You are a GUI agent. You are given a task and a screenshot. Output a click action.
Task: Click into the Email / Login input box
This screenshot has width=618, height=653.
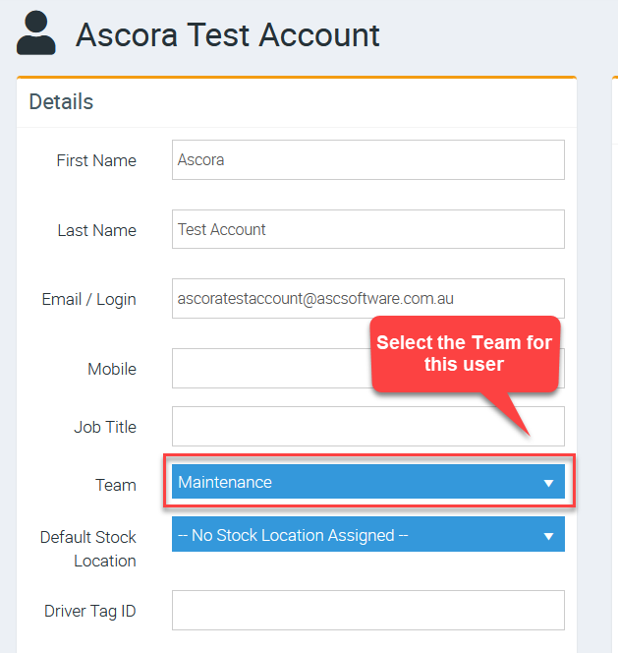tap(367, 299)
